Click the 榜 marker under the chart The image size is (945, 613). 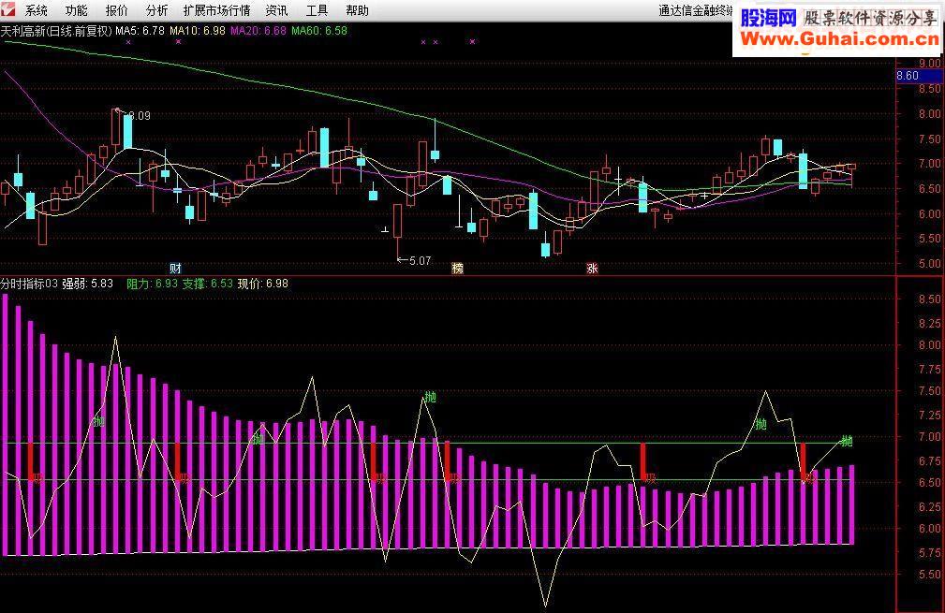click(457, 268)
